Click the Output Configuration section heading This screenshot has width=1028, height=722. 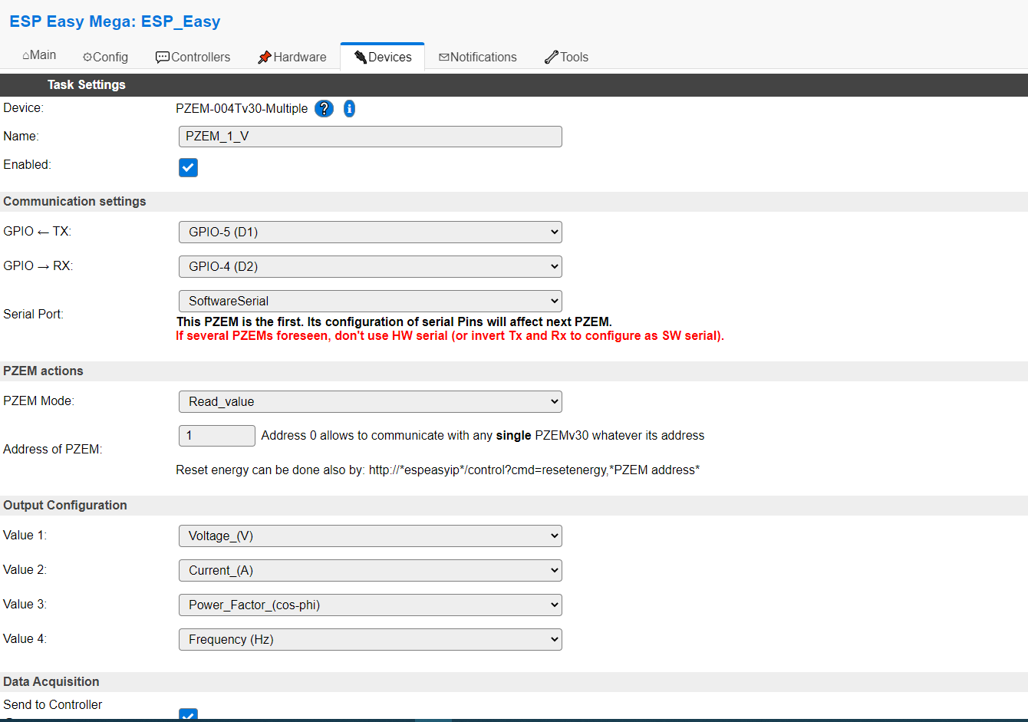point(65,506)
